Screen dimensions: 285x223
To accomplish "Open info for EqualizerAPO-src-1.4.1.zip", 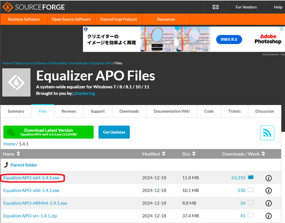I will point(269,216).
